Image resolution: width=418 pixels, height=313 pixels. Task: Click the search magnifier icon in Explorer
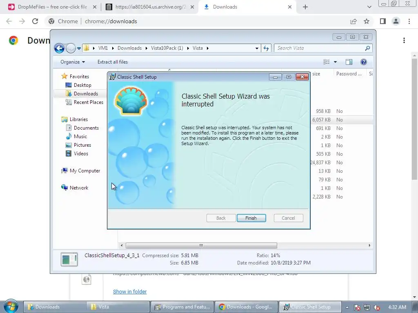[x=367, y=48]
